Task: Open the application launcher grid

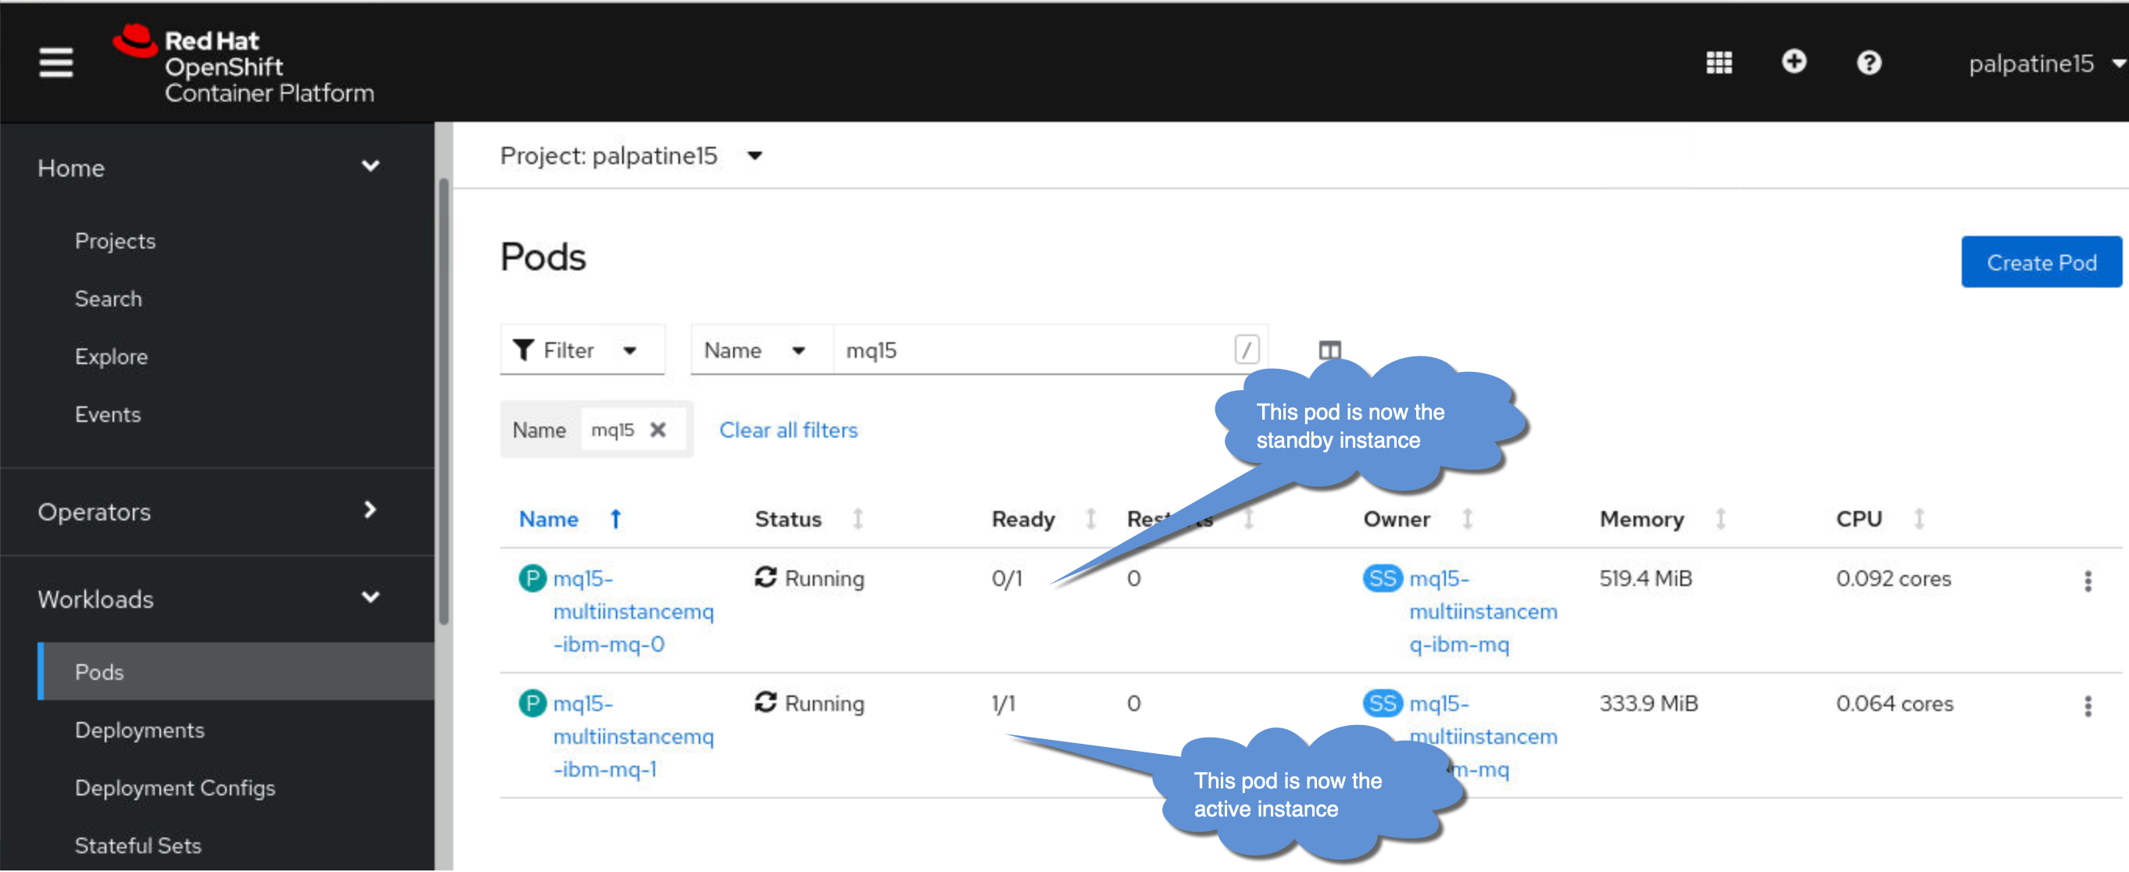Action: coord(1718,63)
